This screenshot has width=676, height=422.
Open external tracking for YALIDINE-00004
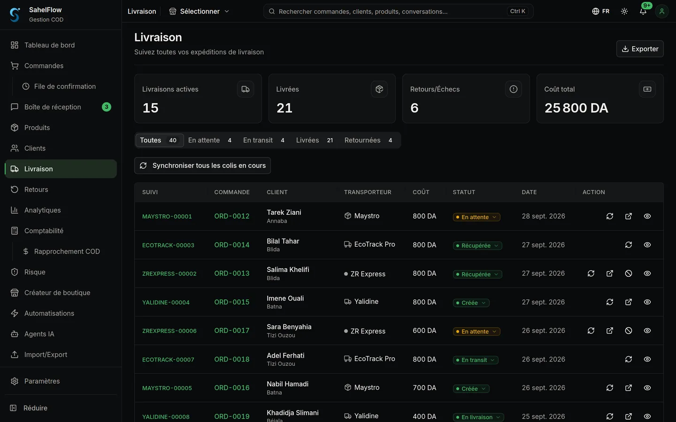tap(629, 302)
